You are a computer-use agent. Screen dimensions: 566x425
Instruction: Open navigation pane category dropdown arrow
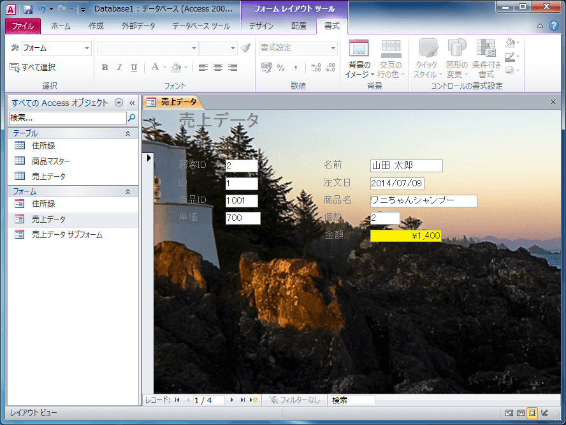coord(119,103)
